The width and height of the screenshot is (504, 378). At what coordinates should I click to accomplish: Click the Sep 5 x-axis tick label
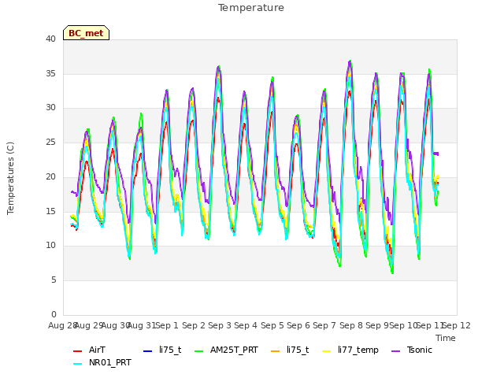272,325
